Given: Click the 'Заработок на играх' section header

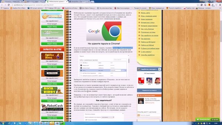Looking at the screenshot, I should pos(52,49).
